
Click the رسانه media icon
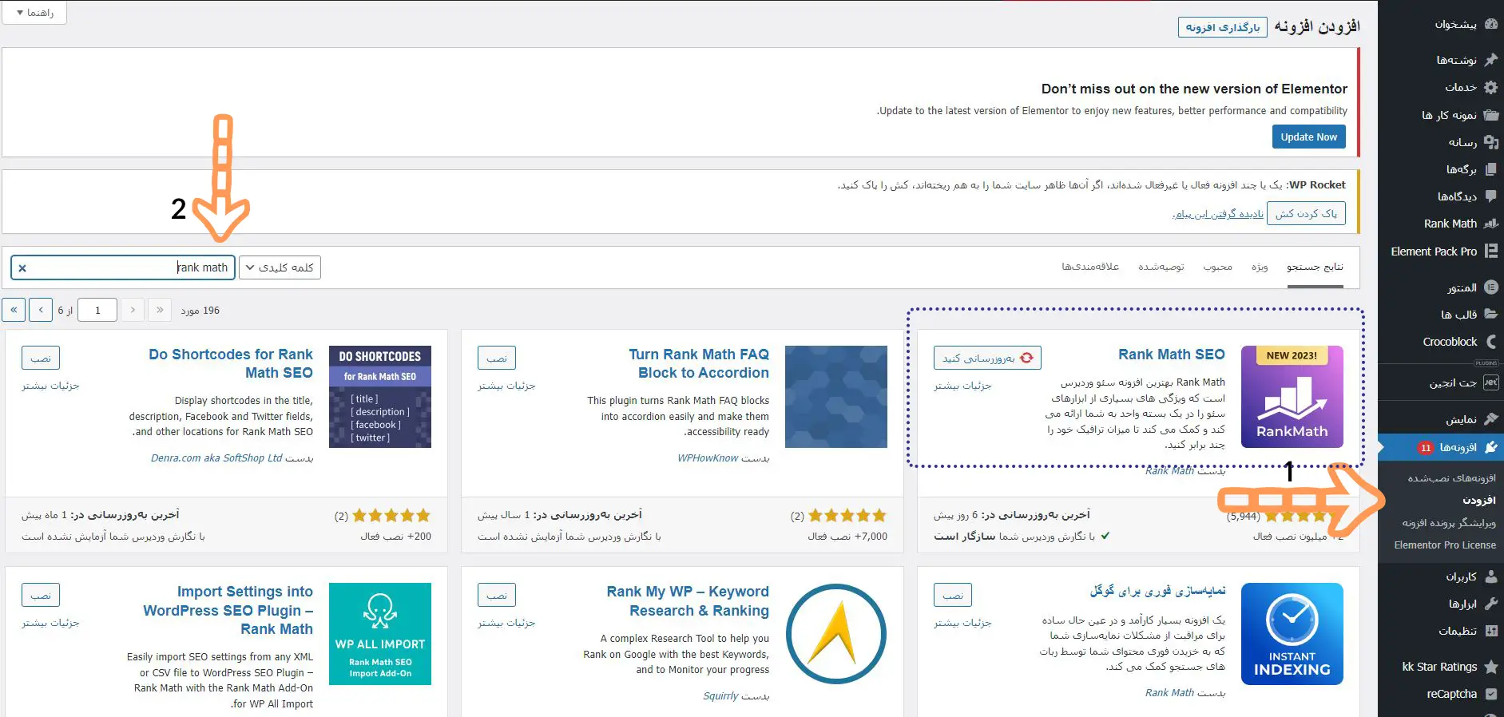[x=1490, y=142]
